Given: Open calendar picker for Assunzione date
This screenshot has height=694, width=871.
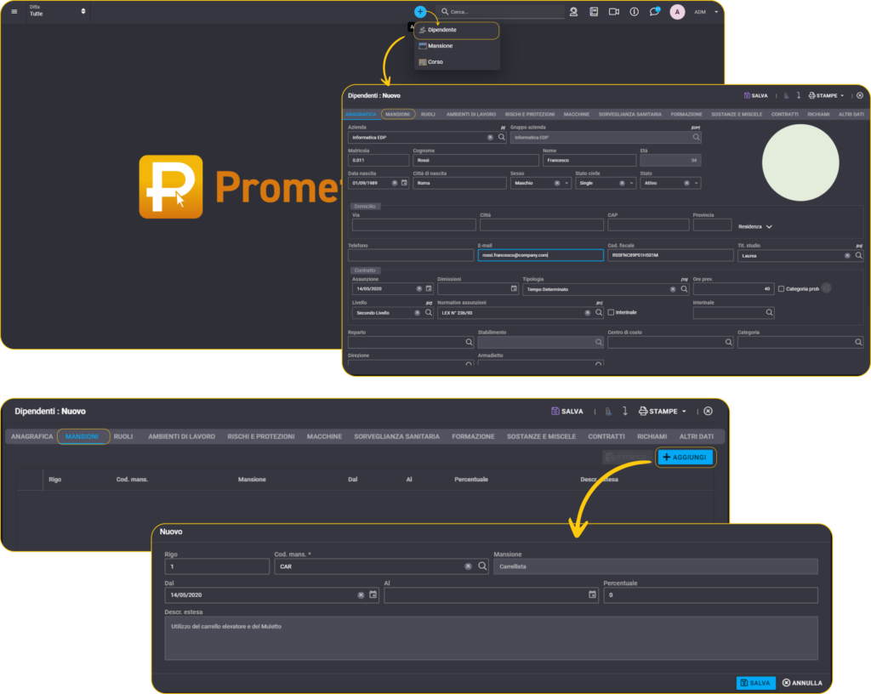Looking at the screenshot, I should point(429,288).
